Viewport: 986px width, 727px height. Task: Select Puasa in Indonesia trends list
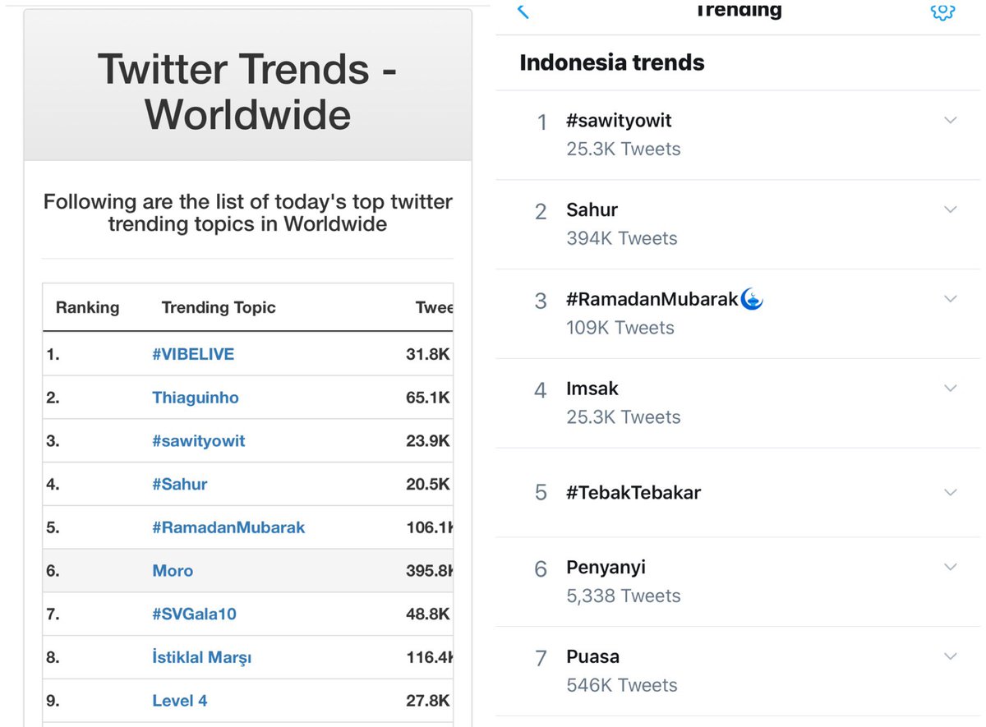[x=592, y=656]
